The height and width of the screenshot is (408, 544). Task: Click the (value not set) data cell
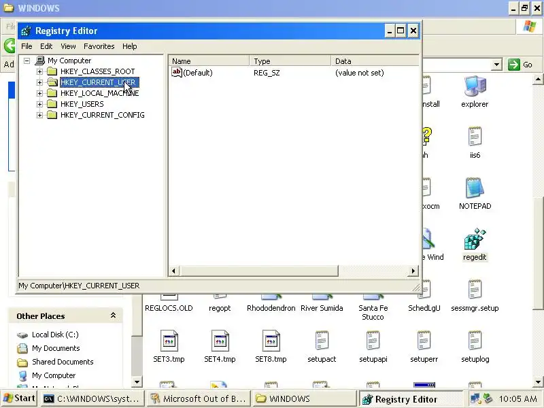pyautogui.click(x=360, y=73)
